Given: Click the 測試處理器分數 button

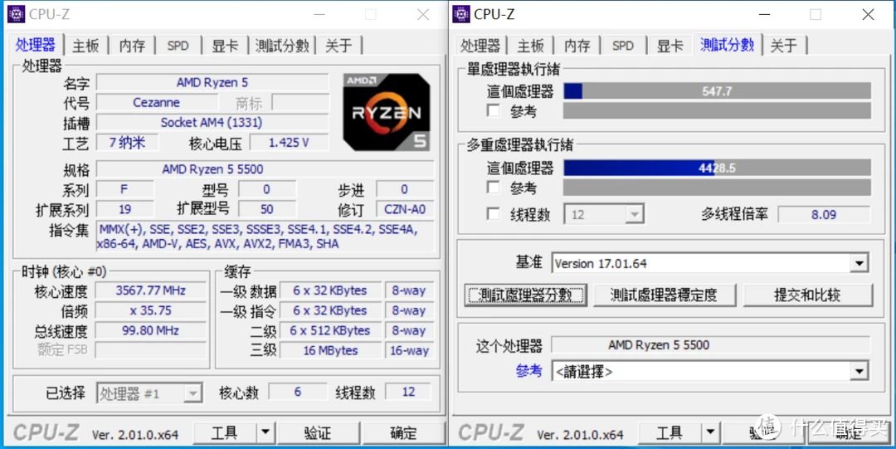Looking at the screenshot, I should [x=526, y=295].
